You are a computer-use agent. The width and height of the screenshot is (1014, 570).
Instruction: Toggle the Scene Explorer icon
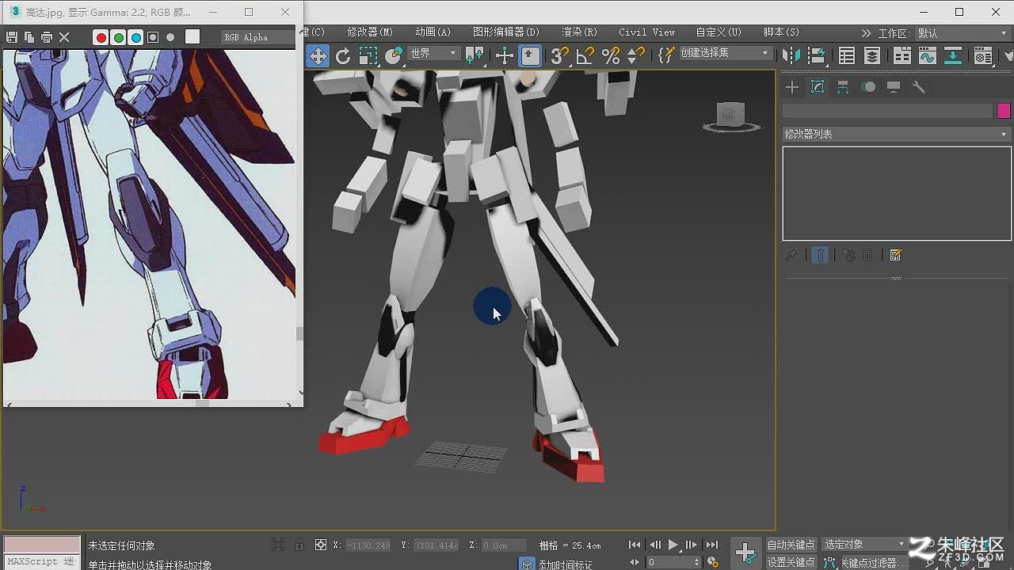click(847, 55)
